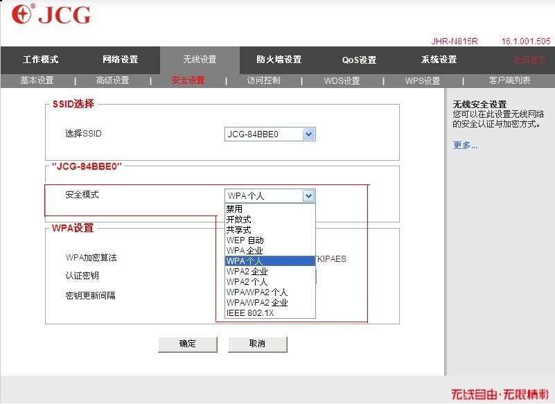Click the 确定 button to confirm
The height and width of the screenshot is (404, 555).
(x=188, y=344)
